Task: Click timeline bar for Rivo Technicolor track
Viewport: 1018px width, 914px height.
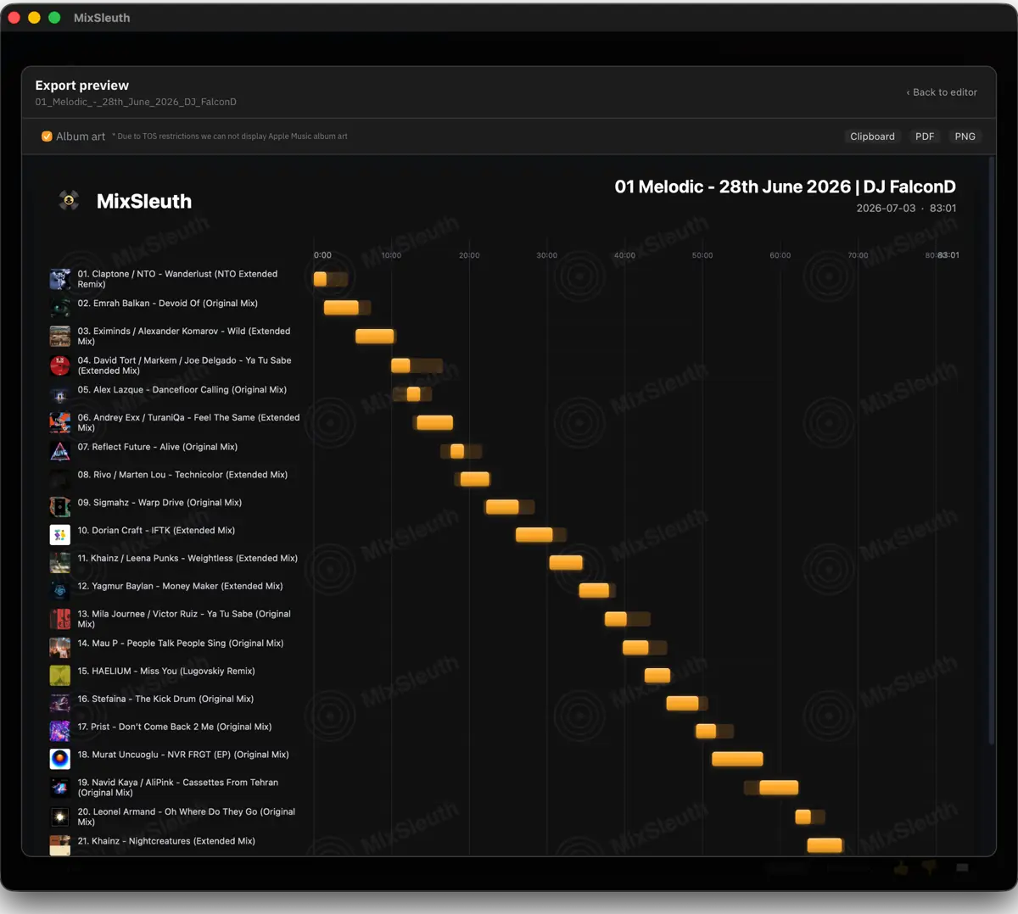Action: [474, 479]
